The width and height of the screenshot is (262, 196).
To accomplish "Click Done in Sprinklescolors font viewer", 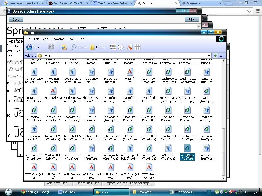I will [x=16, y=19].
